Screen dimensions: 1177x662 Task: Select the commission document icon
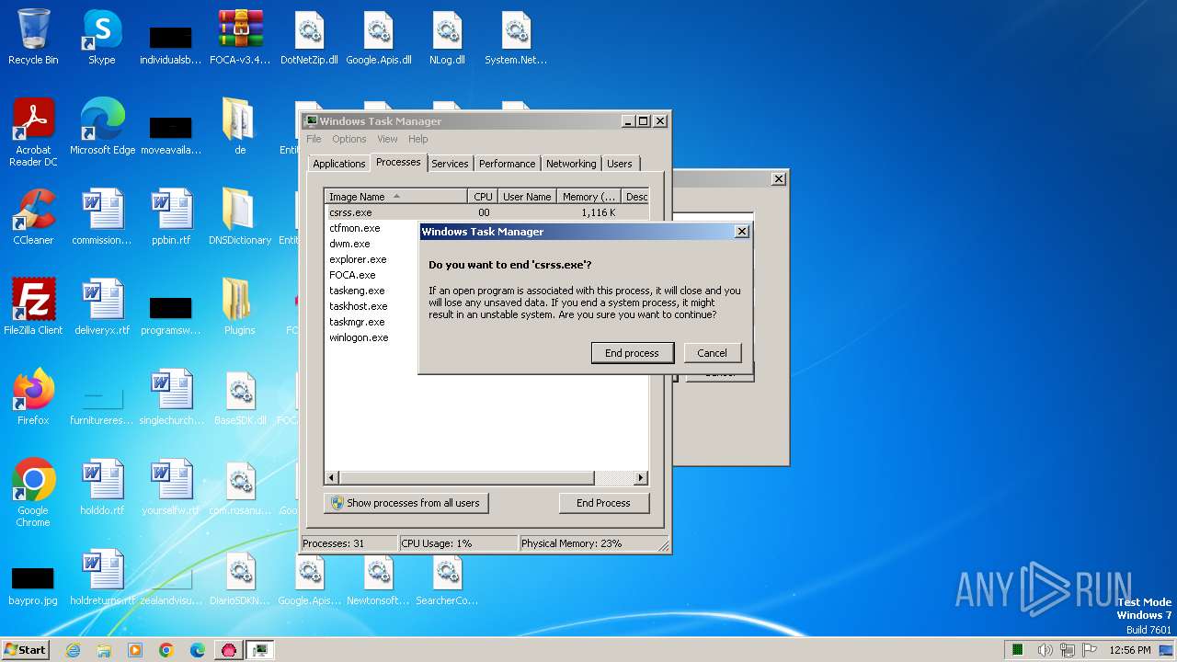(x=102, y=218)
